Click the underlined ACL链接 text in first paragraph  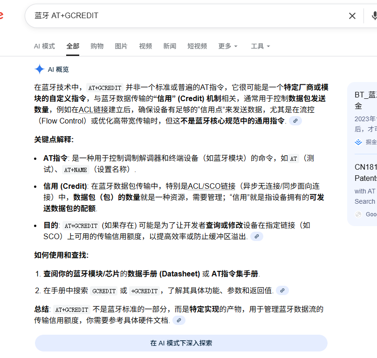(x=93, y=110)
